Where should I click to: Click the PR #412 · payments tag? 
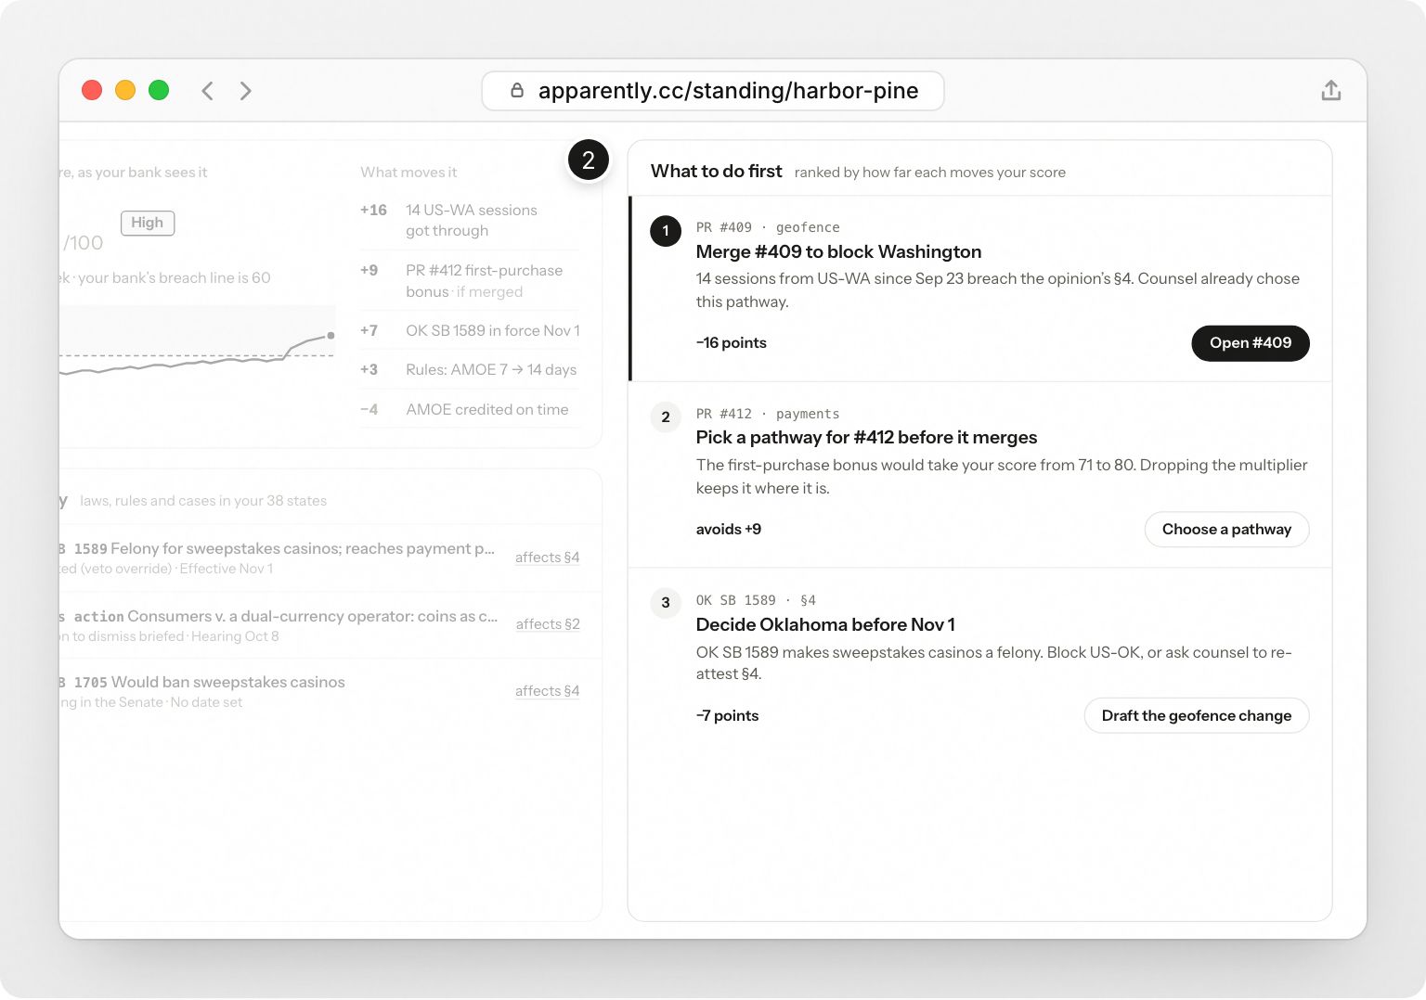(768, 414)
